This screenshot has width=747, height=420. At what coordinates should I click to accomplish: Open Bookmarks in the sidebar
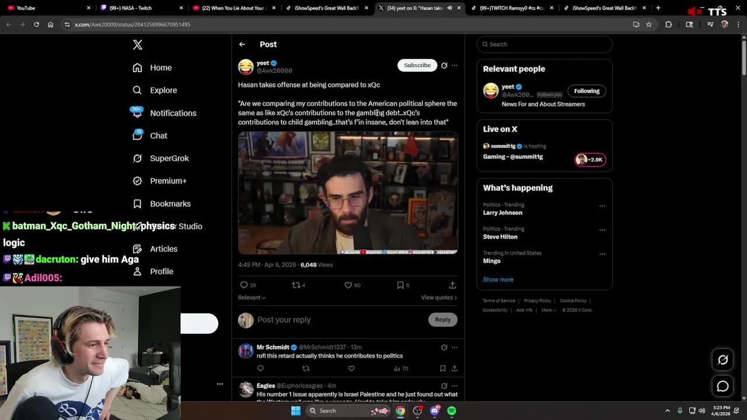(x=162, y=204)
